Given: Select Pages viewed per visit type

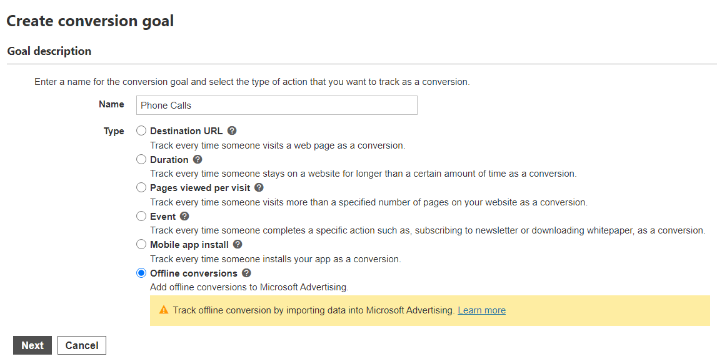Looking at the screenshot, I should click(x=141, y=187).
